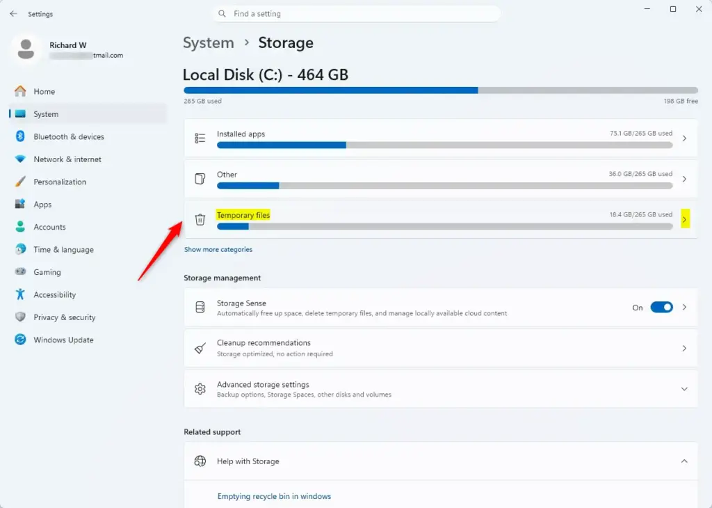Click Show more categories link
Screen dimensions: 712x508
218,249
